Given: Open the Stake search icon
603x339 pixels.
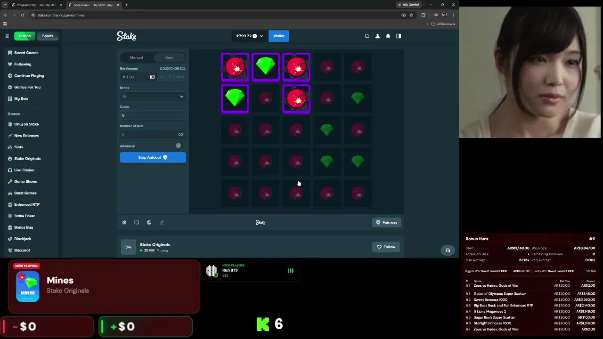Looking at the screenshot, I should 367,36.
